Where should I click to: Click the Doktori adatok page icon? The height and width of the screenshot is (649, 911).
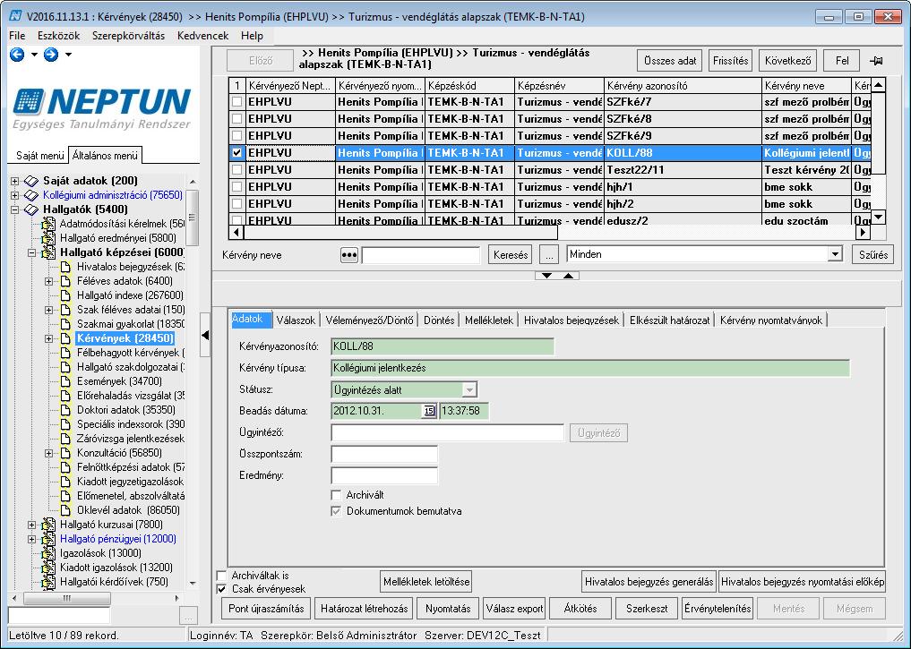66,410
